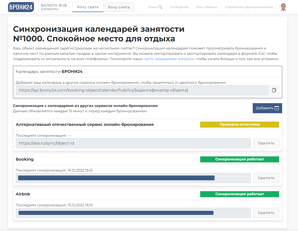Click the Проверка источника status badge

pos(239,125)
